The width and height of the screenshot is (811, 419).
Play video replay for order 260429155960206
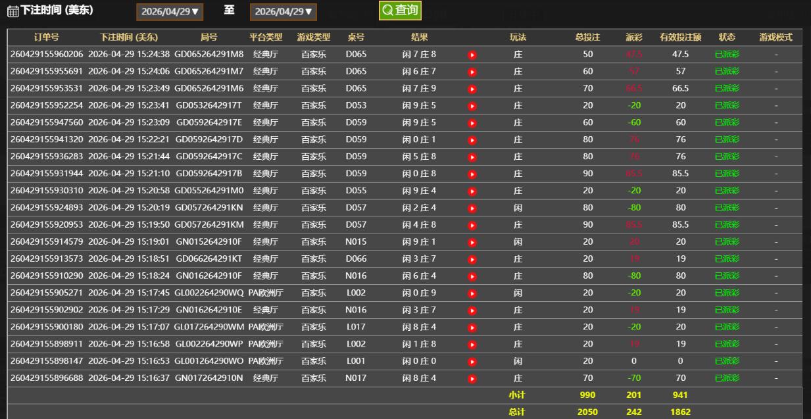pos(472,55)
